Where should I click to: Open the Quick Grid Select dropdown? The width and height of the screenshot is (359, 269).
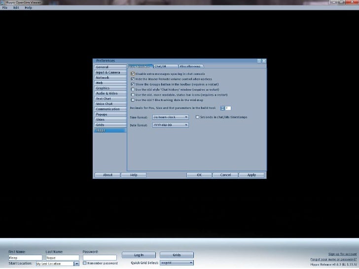click(177, 263)
